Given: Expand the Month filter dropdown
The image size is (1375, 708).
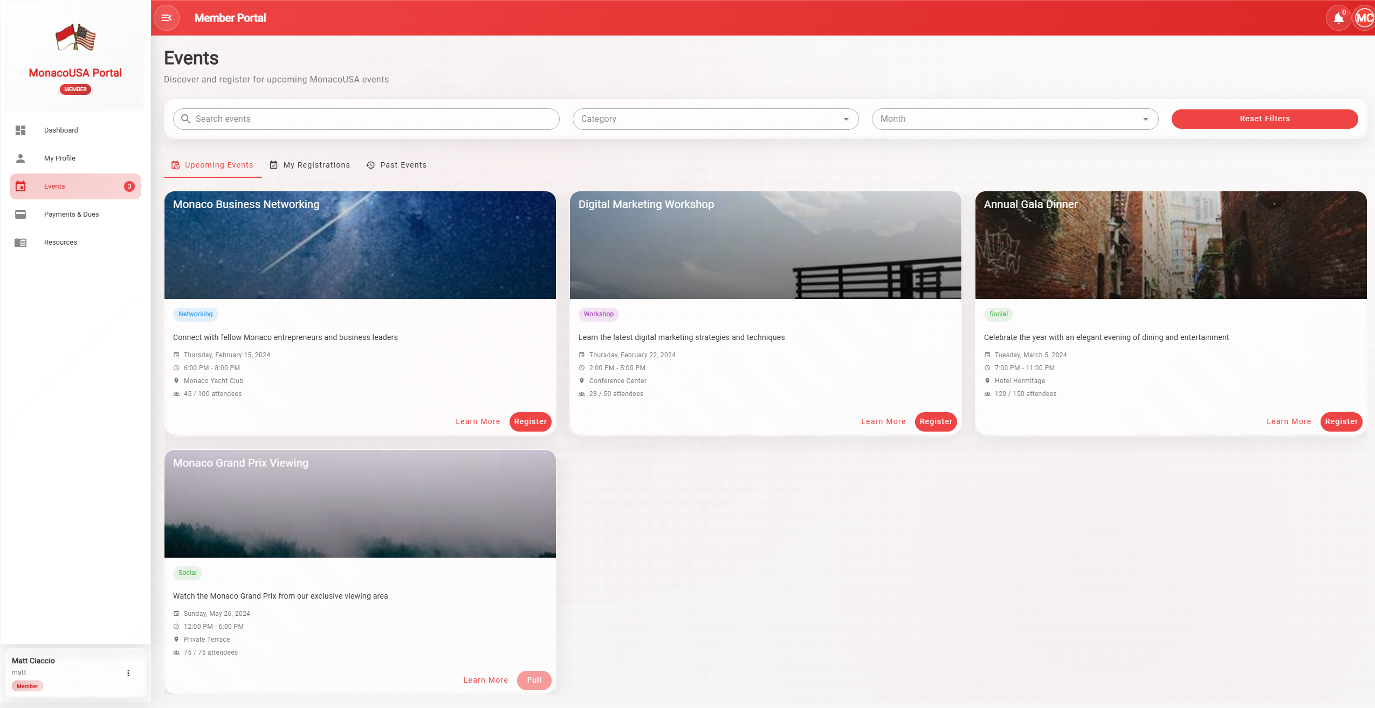Looking at the screenshot, I should tap(1014, 119).
